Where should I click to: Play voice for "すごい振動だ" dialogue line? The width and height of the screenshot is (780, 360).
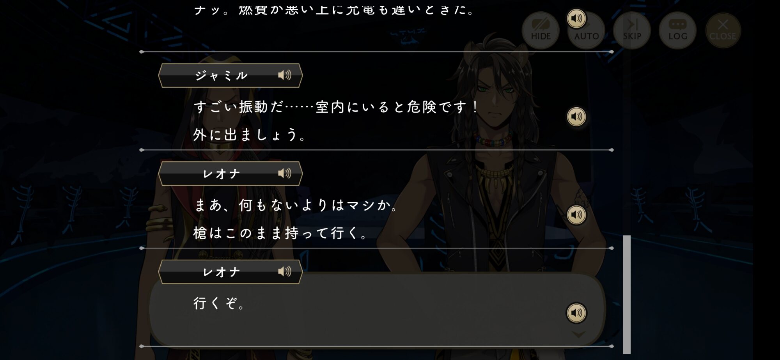tap(576, 117)
